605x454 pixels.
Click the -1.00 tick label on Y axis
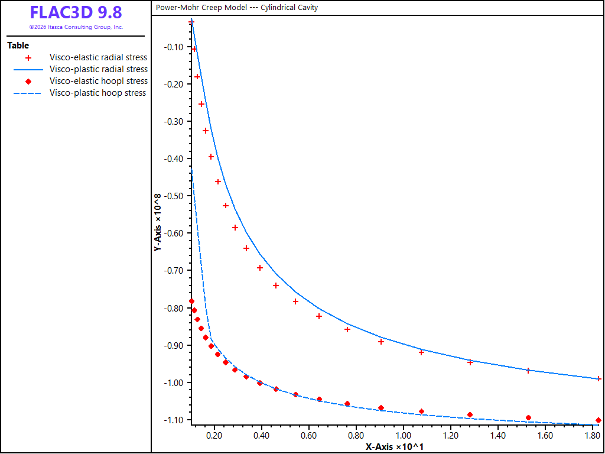tap(173, 382)
